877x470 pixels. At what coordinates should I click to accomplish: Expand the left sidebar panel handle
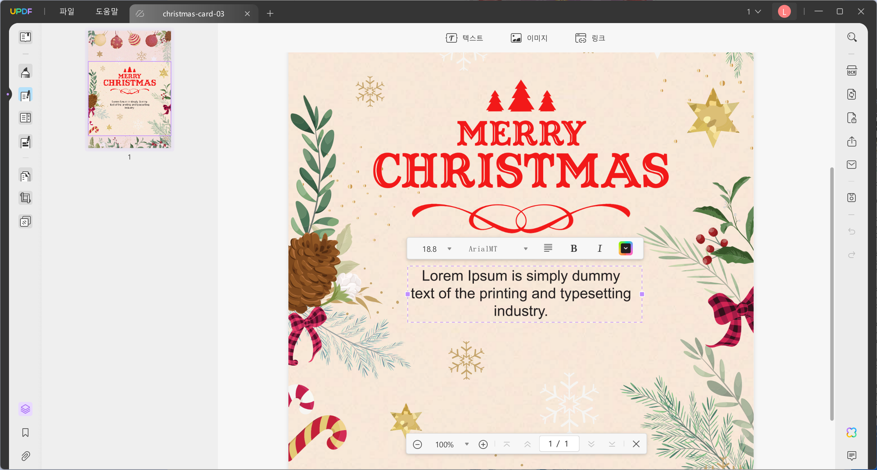pyautogui.click(x=8, y=94)
